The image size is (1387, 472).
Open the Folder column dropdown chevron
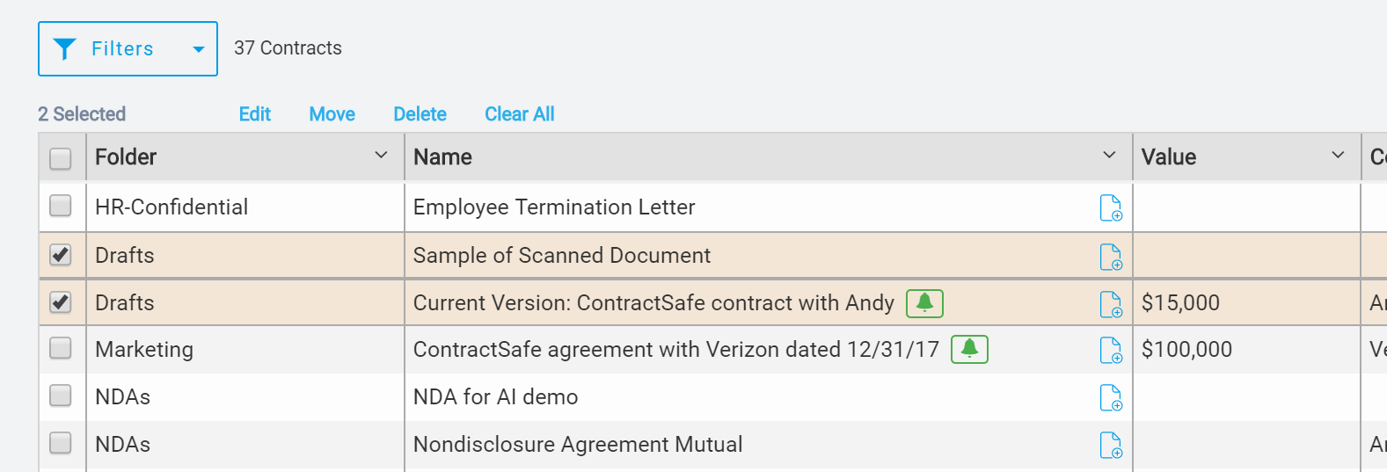(381, 155)
